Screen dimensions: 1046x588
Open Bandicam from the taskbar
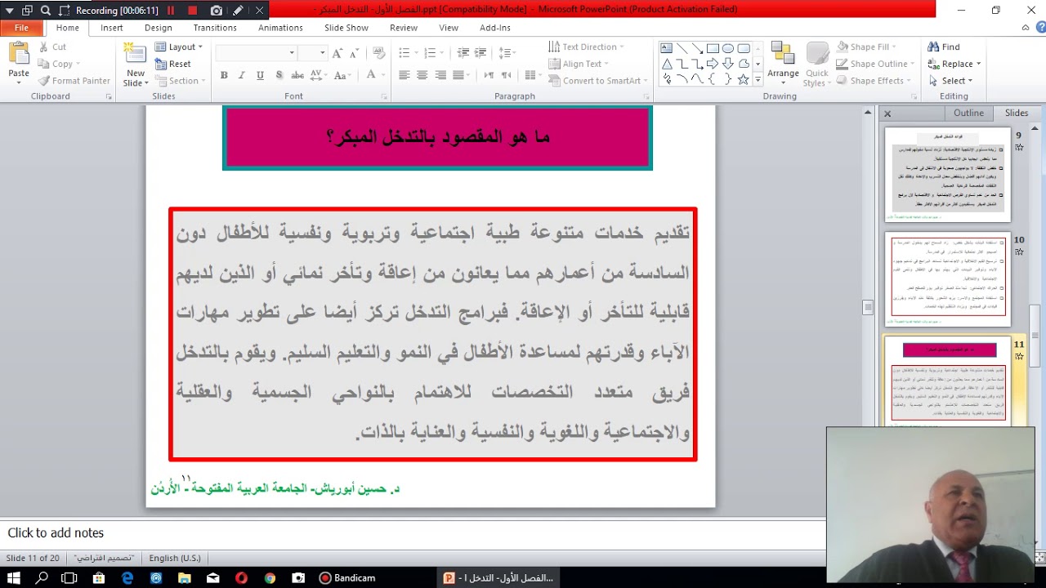pos(347,577)
